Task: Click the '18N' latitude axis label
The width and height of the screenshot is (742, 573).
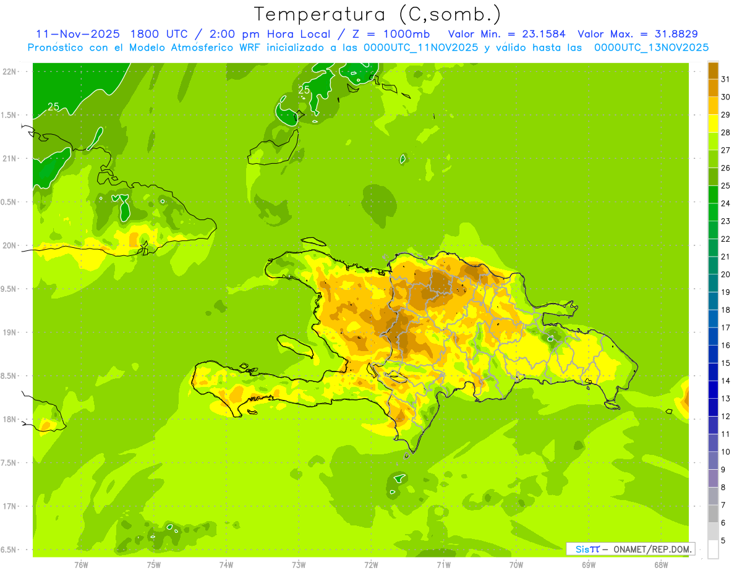Action: tap(9, 419)
